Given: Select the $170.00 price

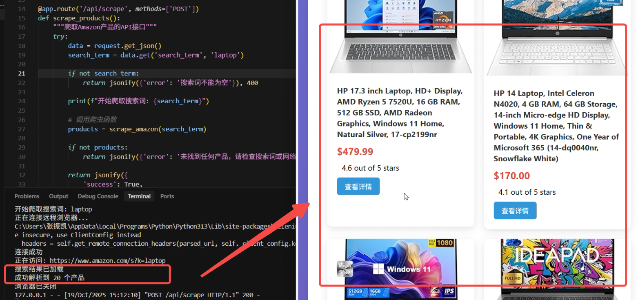Looking at the screenshot, I should point(512,176).
